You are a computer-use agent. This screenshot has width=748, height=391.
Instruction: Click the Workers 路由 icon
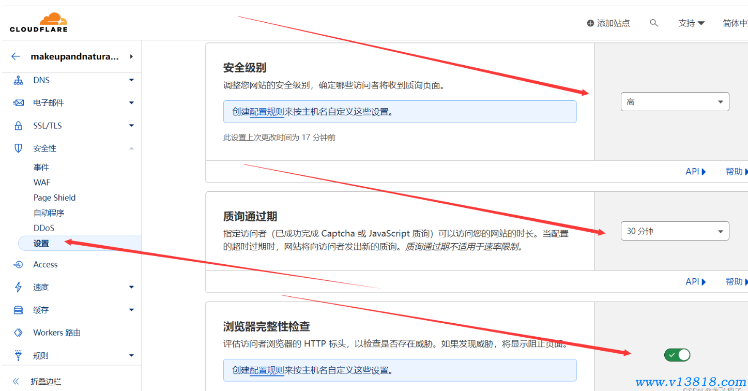pyautogui.click(x=19, y=333)
